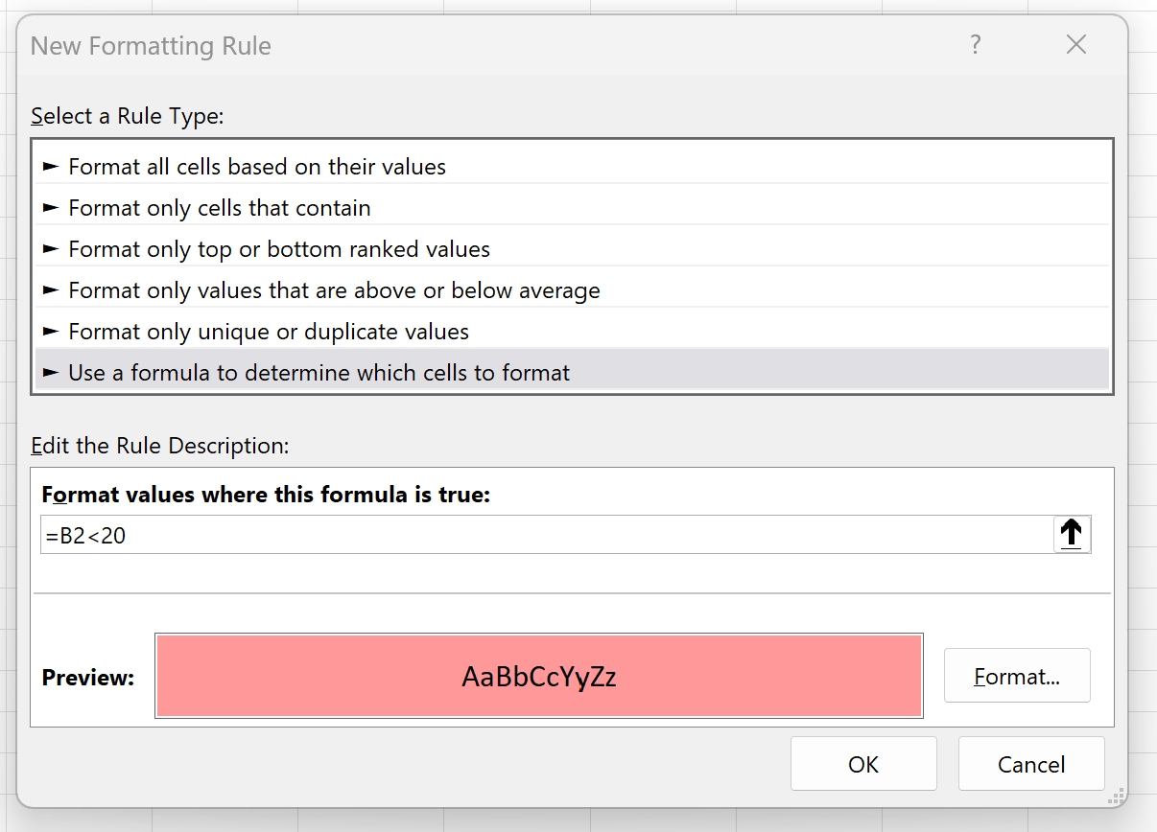Select 'Format only cells that contain' rule

[219, 207]
